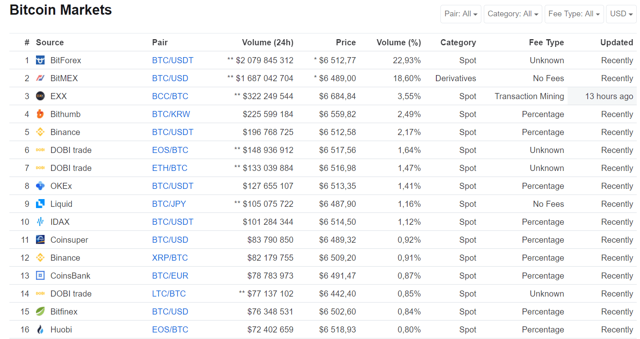Open Coinsuper BTC/USD pair link

click(x=170, y=240)
